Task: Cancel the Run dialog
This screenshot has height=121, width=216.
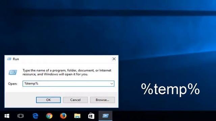Action: tap(75, 100)
